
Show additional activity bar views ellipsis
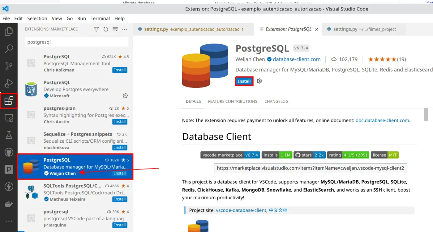click(9, 221)
